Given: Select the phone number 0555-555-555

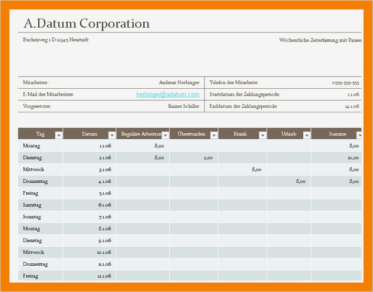Looking at the screenshot, I should [345, 82].
